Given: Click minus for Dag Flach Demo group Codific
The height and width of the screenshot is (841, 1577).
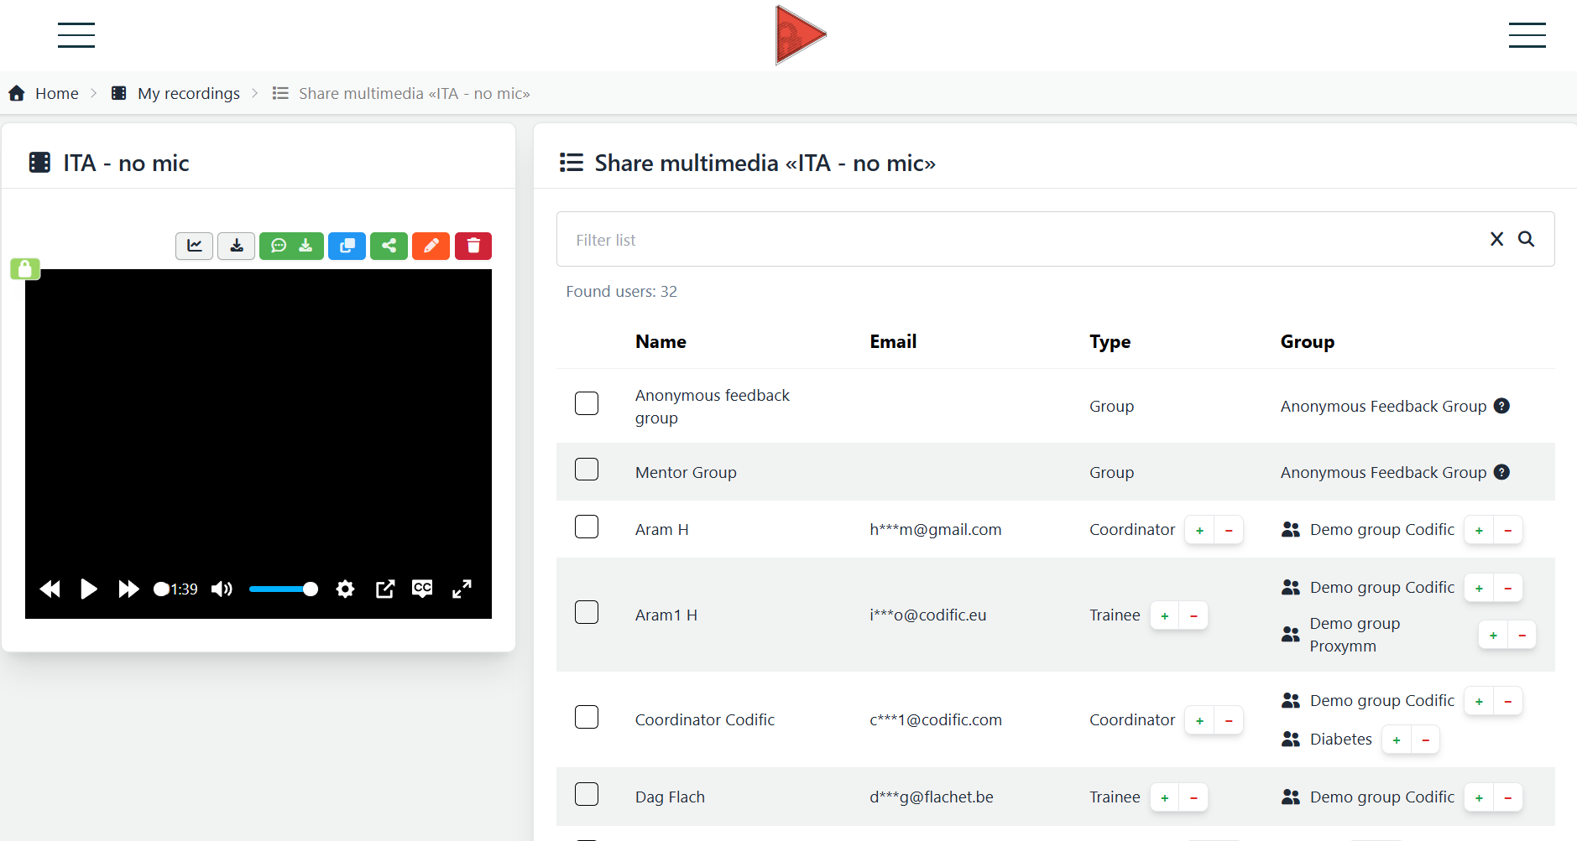Looking at the screenshot, I should click(1508, 797).
